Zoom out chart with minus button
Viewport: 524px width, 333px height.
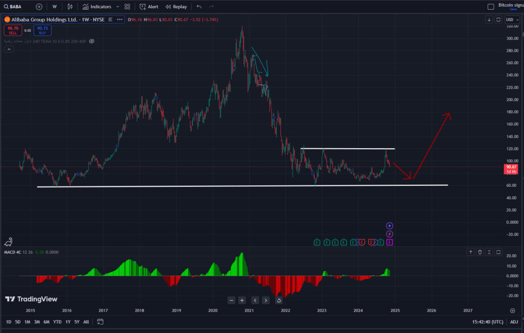[231, 300]
